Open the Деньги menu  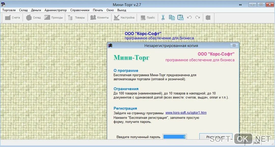click(36, 10)
